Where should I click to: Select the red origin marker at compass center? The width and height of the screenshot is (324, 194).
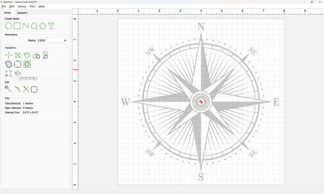201,102
